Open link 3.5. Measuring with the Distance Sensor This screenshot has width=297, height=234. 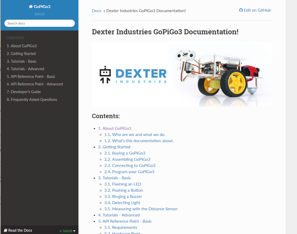[141, 209]
